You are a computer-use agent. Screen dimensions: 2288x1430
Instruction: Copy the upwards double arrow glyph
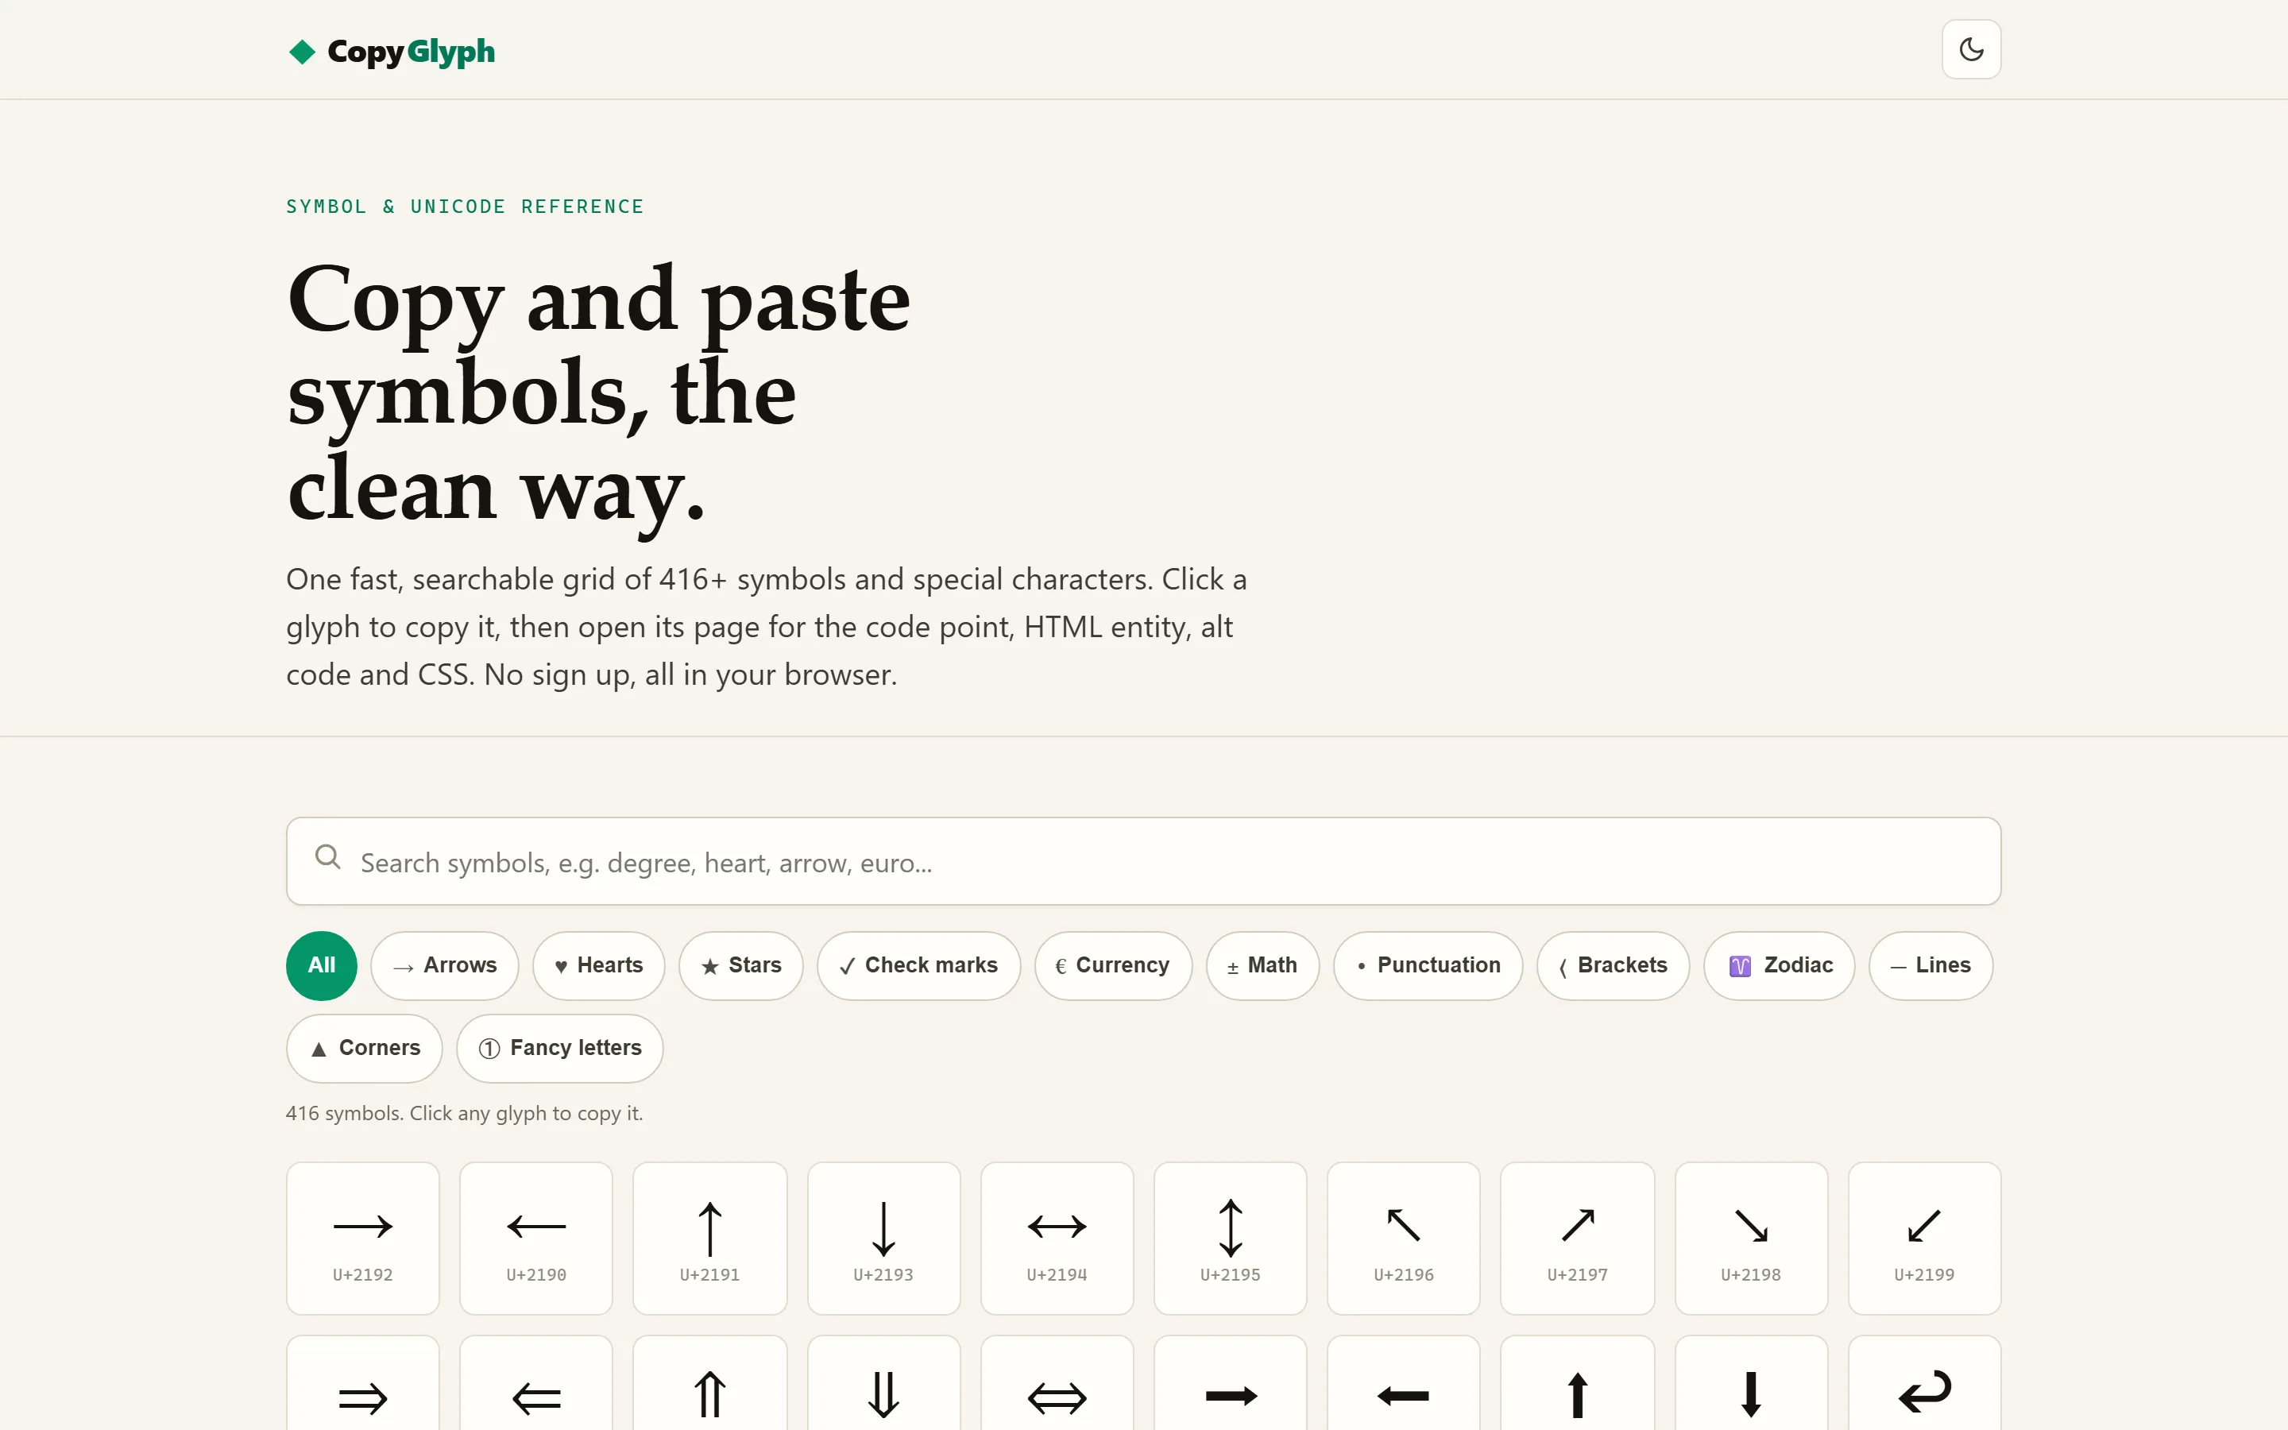(x=710, y=1382)
